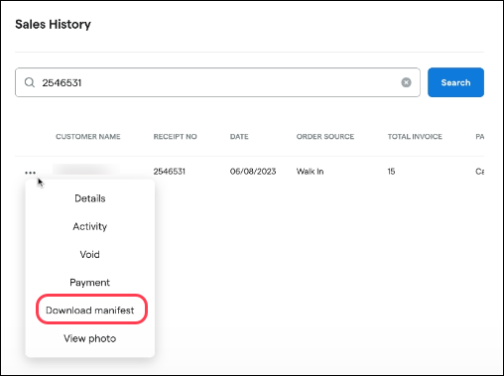Clear the search field with X icon

coord(406,82)
